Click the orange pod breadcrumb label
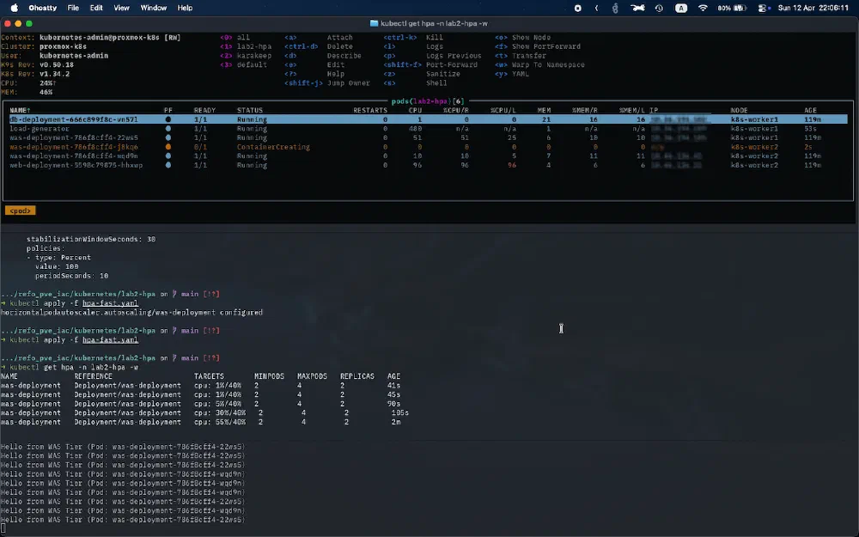 (x=21, y=210)
